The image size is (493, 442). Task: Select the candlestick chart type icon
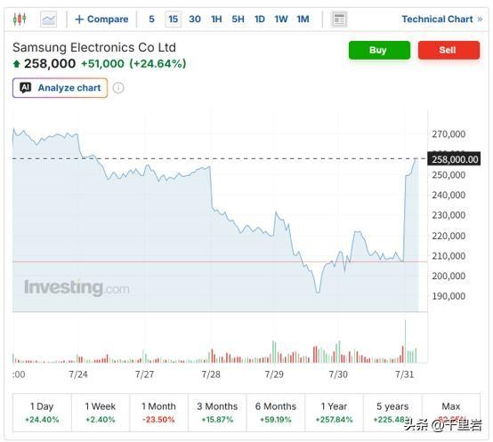pos(20,20)
